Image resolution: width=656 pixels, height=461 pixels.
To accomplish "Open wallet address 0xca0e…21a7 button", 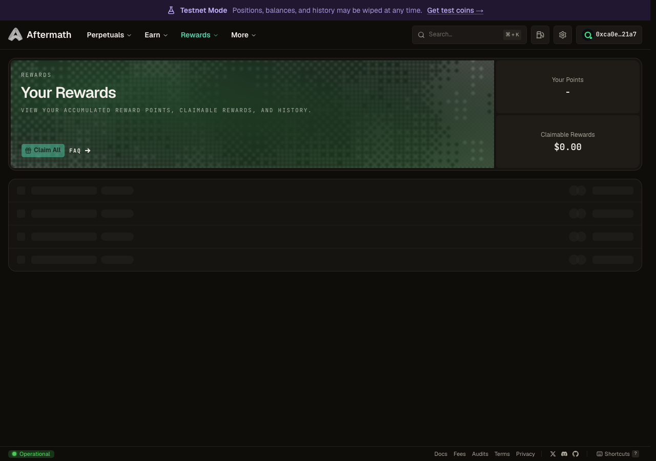I will click(x=609, y=35).
